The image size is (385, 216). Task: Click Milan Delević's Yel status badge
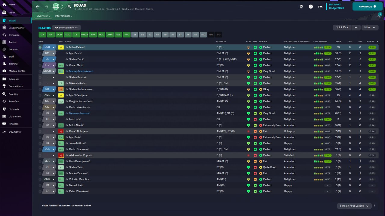pyautogui.click(x=61, y=47)
